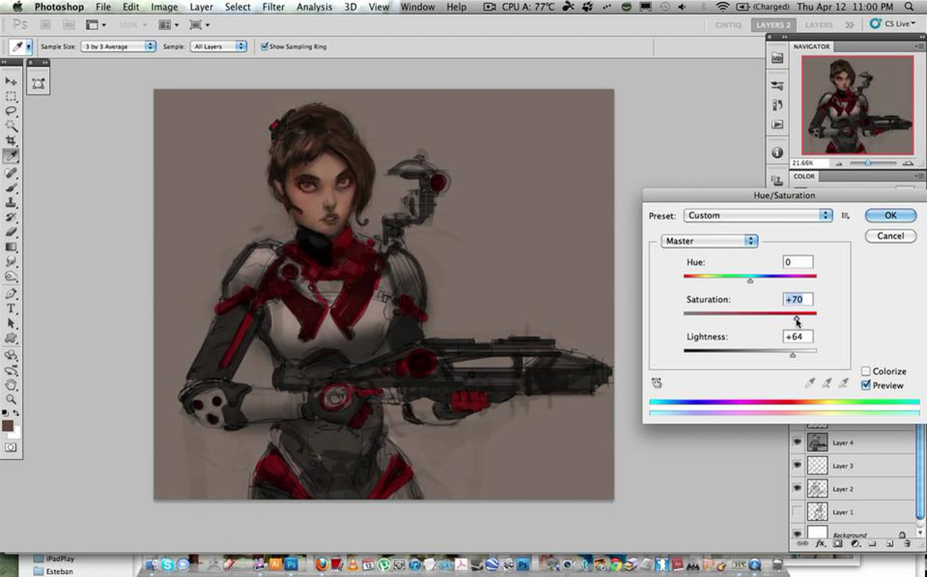Open the Image menu

coord(164,7)
